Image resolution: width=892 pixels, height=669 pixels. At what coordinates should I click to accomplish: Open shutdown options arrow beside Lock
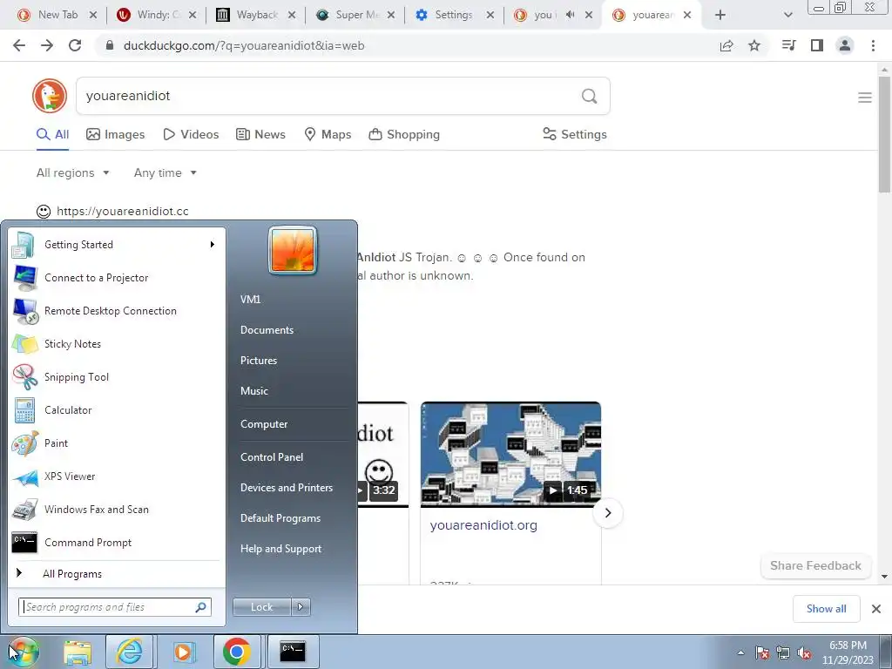coord(301,607)
